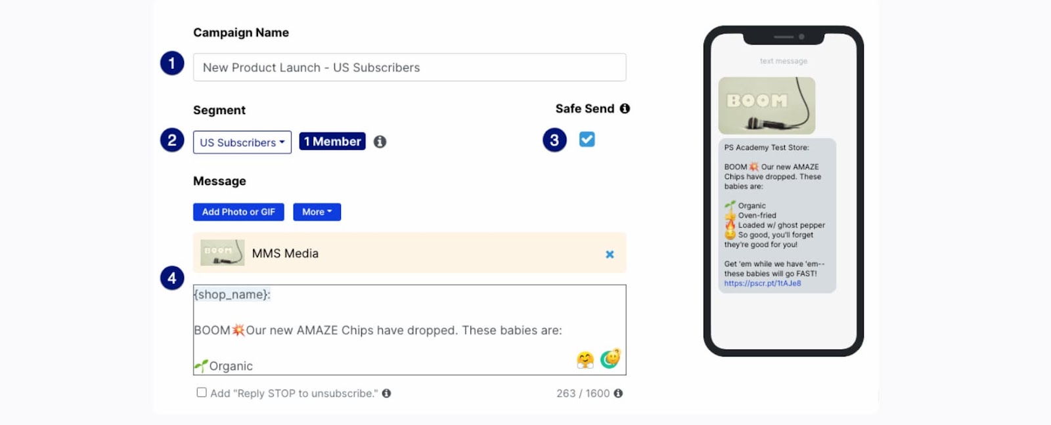This screenshot has height=425, width=1051.
Task: Click the character count info icon
Action: (x=618, y=393)
